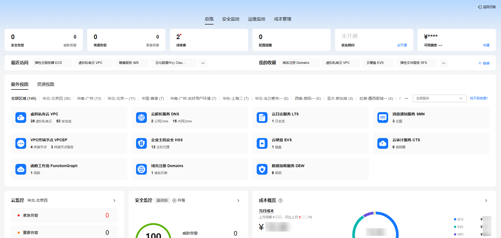
Task: Open the 待续费 summary card
Action: click(209, 40)
